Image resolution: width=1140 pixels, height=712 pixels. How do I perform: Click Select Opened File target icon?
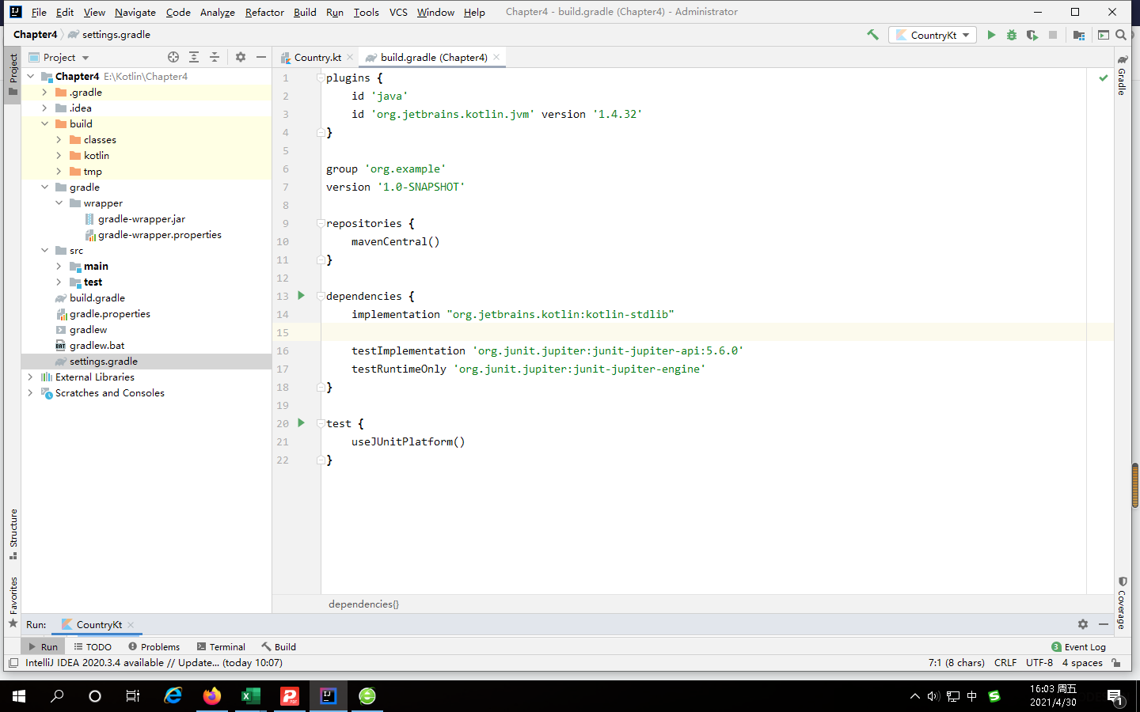173,57
